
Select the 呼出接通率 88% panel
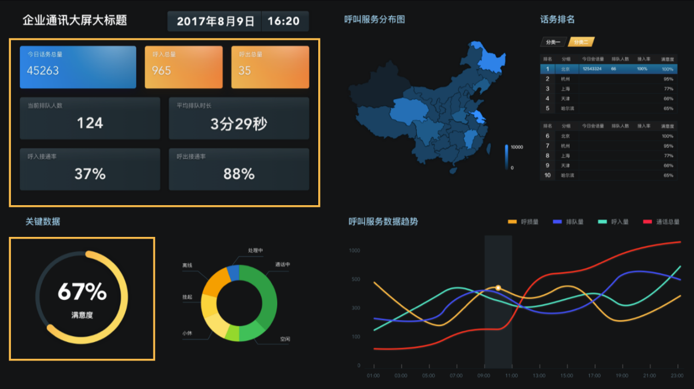(239, 169)
